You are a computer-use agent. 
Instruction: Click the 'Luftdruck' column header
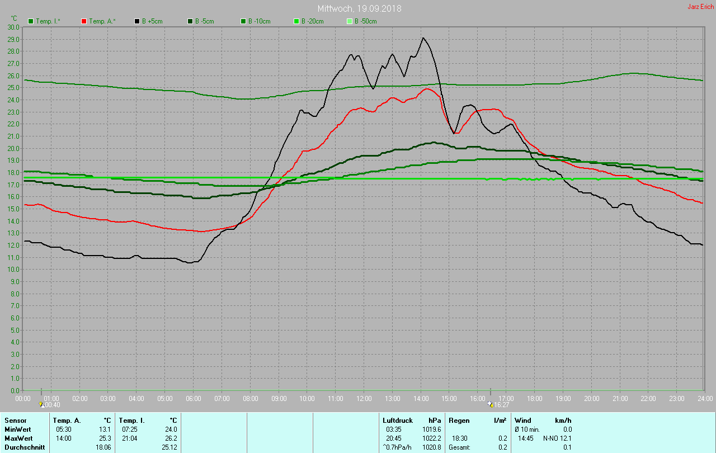[x=398, y=421]
